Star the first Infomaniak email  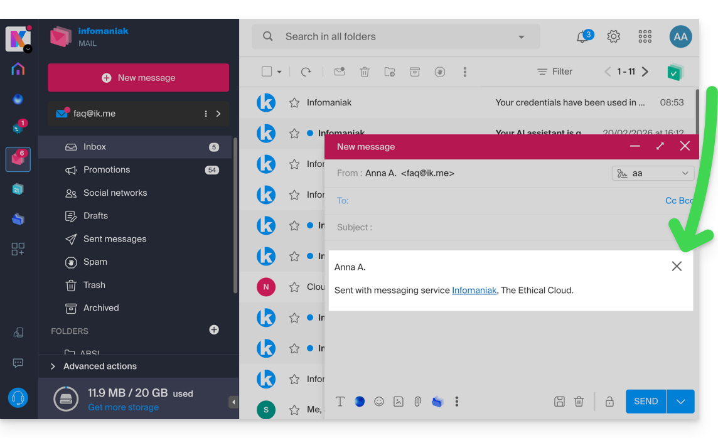click(x=294, y=103)
